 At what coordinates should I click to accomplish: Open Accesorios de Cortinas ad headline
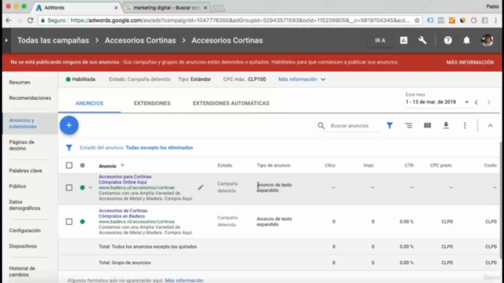(x=123, y=211)
